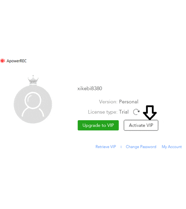Click the shoulders outline of avatar silhouette

click(x=33, y=112)
